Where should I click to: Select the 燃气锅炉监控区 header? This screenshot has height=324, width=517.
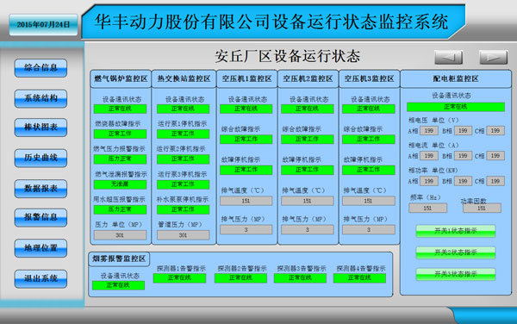pyautogui.click(x=121, y=78)
